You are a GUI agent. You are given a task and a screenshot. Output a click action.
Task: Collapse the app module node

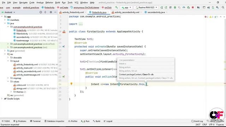click(2, 17)
